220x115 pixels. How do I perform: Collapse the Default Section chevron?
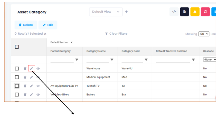click(72, 42)
